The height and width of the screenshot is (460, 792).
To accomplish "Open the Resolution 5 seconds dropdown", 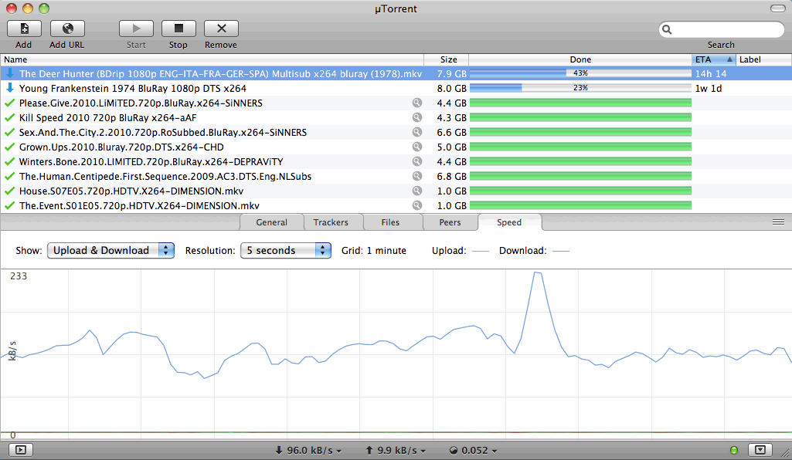I will tap(286, 250).
